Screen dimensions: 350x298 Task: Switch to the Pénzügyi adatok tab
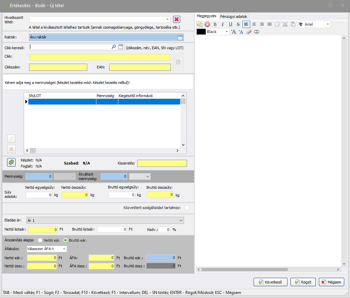click(x=233, y=16)
